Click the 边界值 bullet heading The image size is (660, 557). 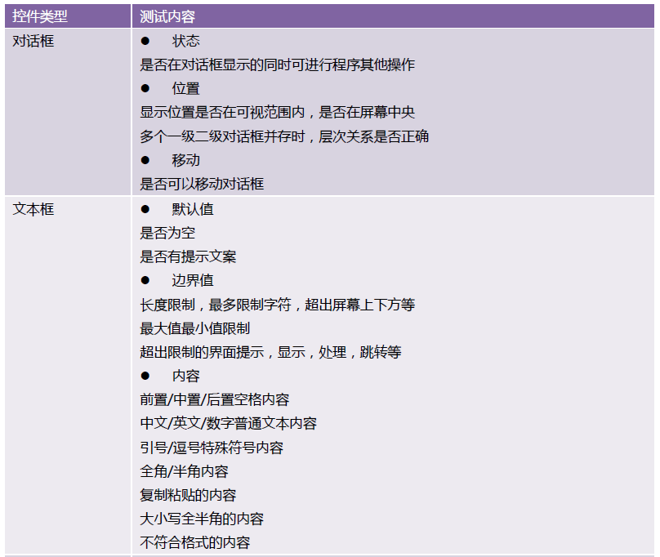coord(192,280)
